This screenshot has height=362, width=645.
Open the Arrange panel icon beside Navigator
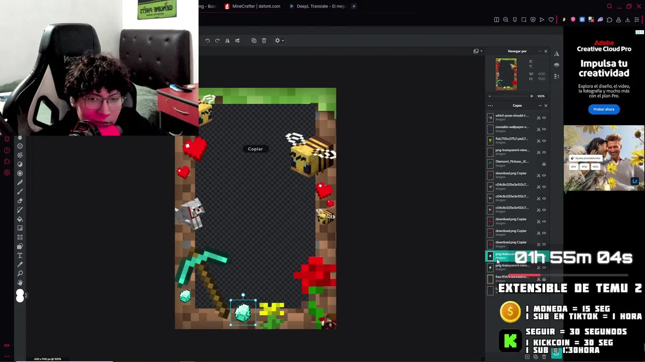coord(556,54)
